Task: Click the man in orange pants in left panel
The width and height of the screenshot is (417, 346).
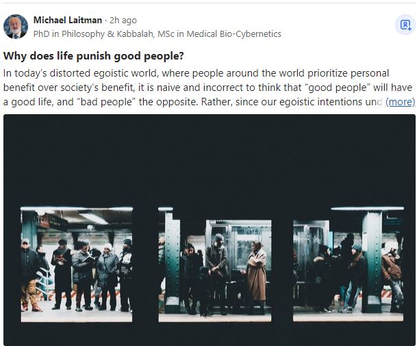Action: [x=30, y=275]
